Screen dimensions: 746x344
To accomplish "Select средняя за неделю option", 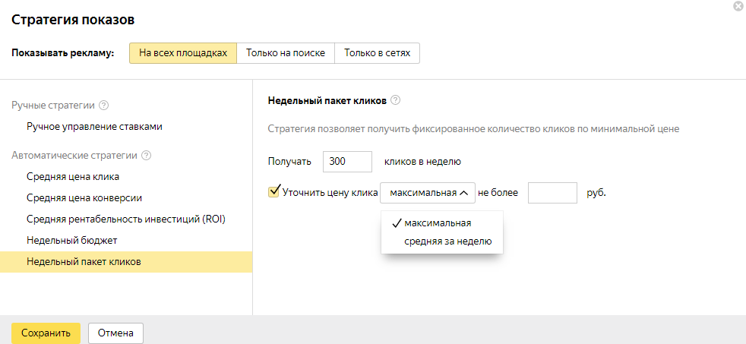I will (x=447, y=241).
